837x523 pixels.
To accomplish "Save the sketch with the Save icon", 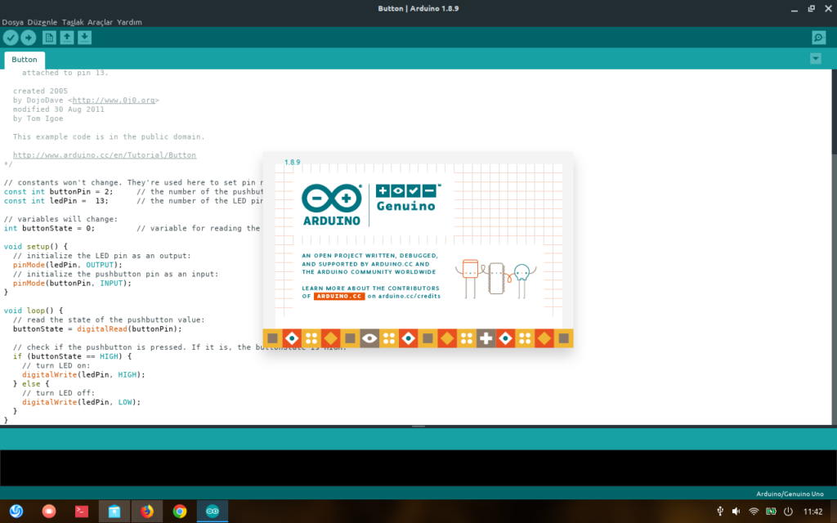I will click(84, 38).
